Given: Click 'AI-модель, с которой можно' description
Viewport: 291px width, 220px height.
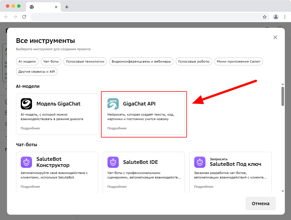Looking at the screenshot, I should point(52,117).
